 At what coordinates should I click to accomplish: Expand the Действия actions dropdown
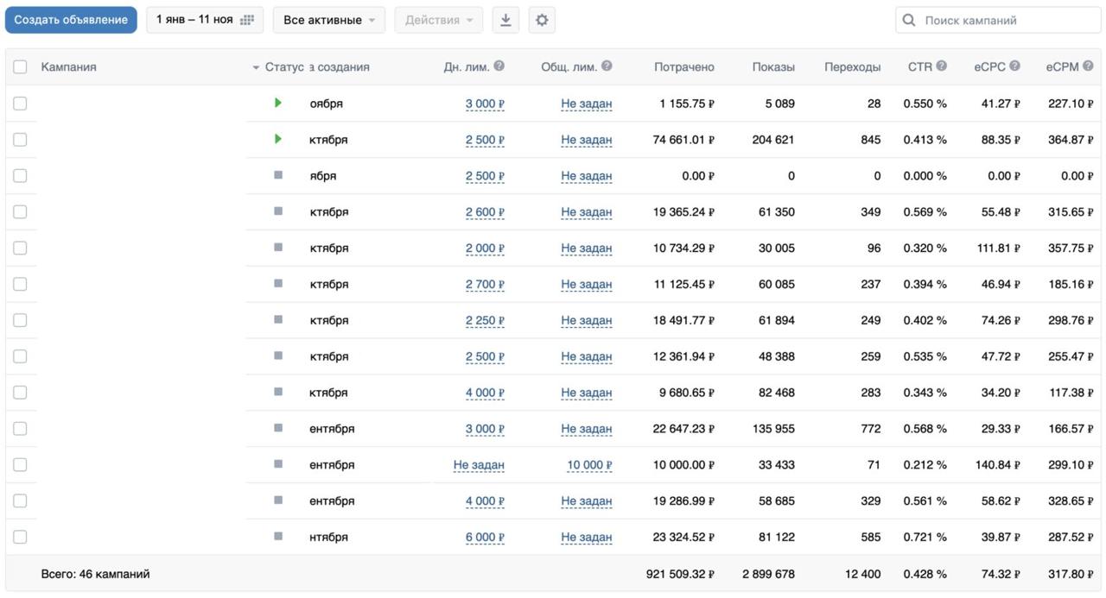(438, 20)
